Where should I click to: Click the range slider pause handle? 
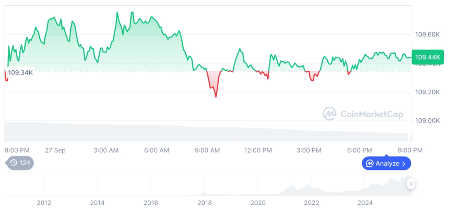(x=411, y=184)
